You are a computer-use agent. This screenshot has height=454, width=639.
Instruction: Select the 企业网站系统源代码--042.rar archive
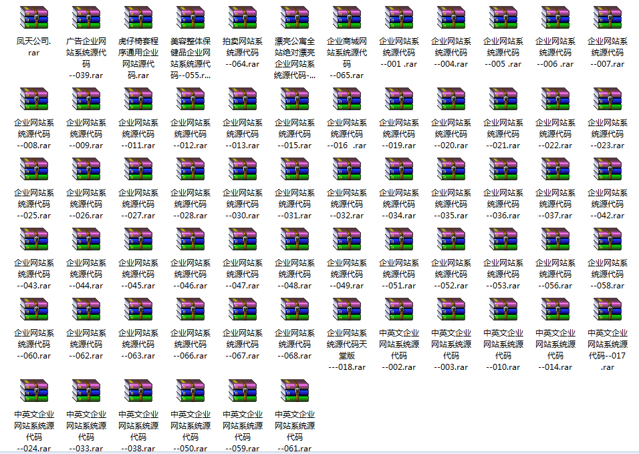[x=608, y=170]
